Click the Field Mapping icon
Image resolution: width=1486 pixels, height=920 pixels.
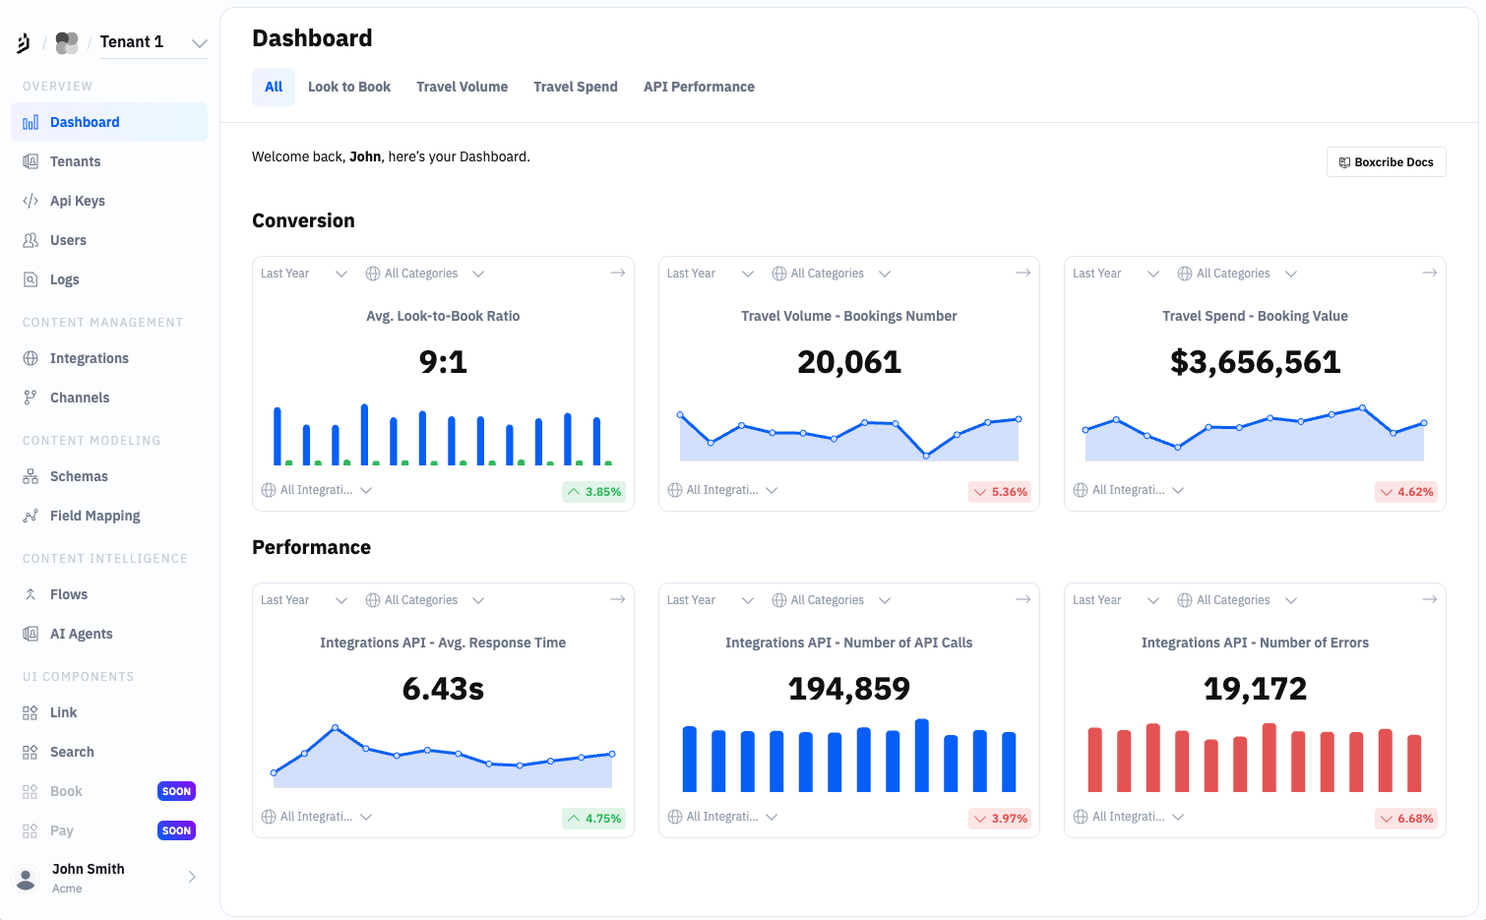pyautogui.click(x=31, y=516)
